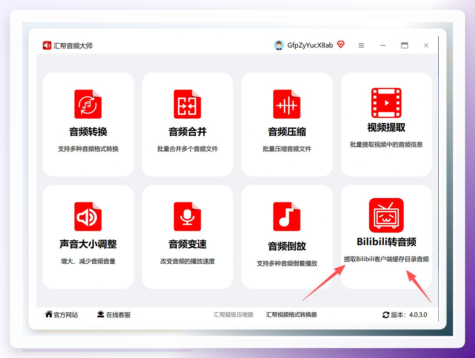Click the 提取Bilibili客户端缓存目录音频 description
Screen dimensions: 475x358
click(386, 259)
